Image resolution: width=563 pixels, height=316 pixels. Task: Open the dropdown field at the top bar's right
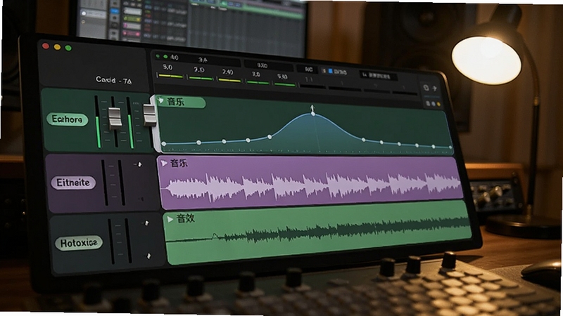pyautogui.click(x=379, y=76)
